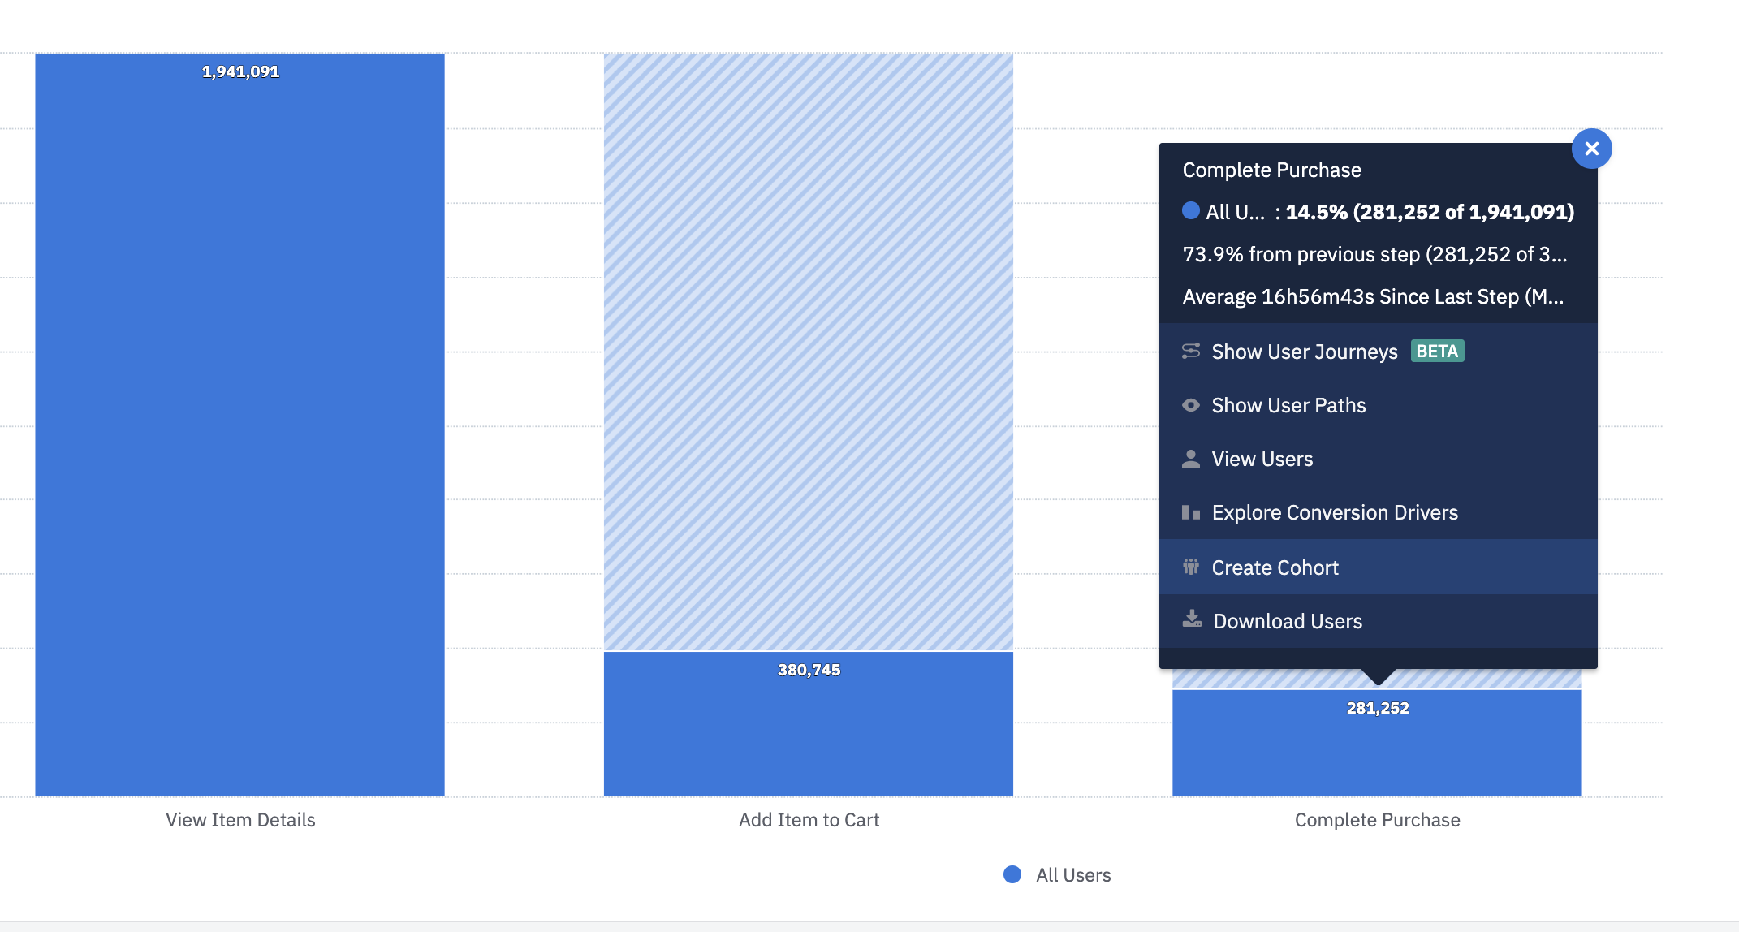
Task: Click the All Users legend label
Action: point(1072,875)
